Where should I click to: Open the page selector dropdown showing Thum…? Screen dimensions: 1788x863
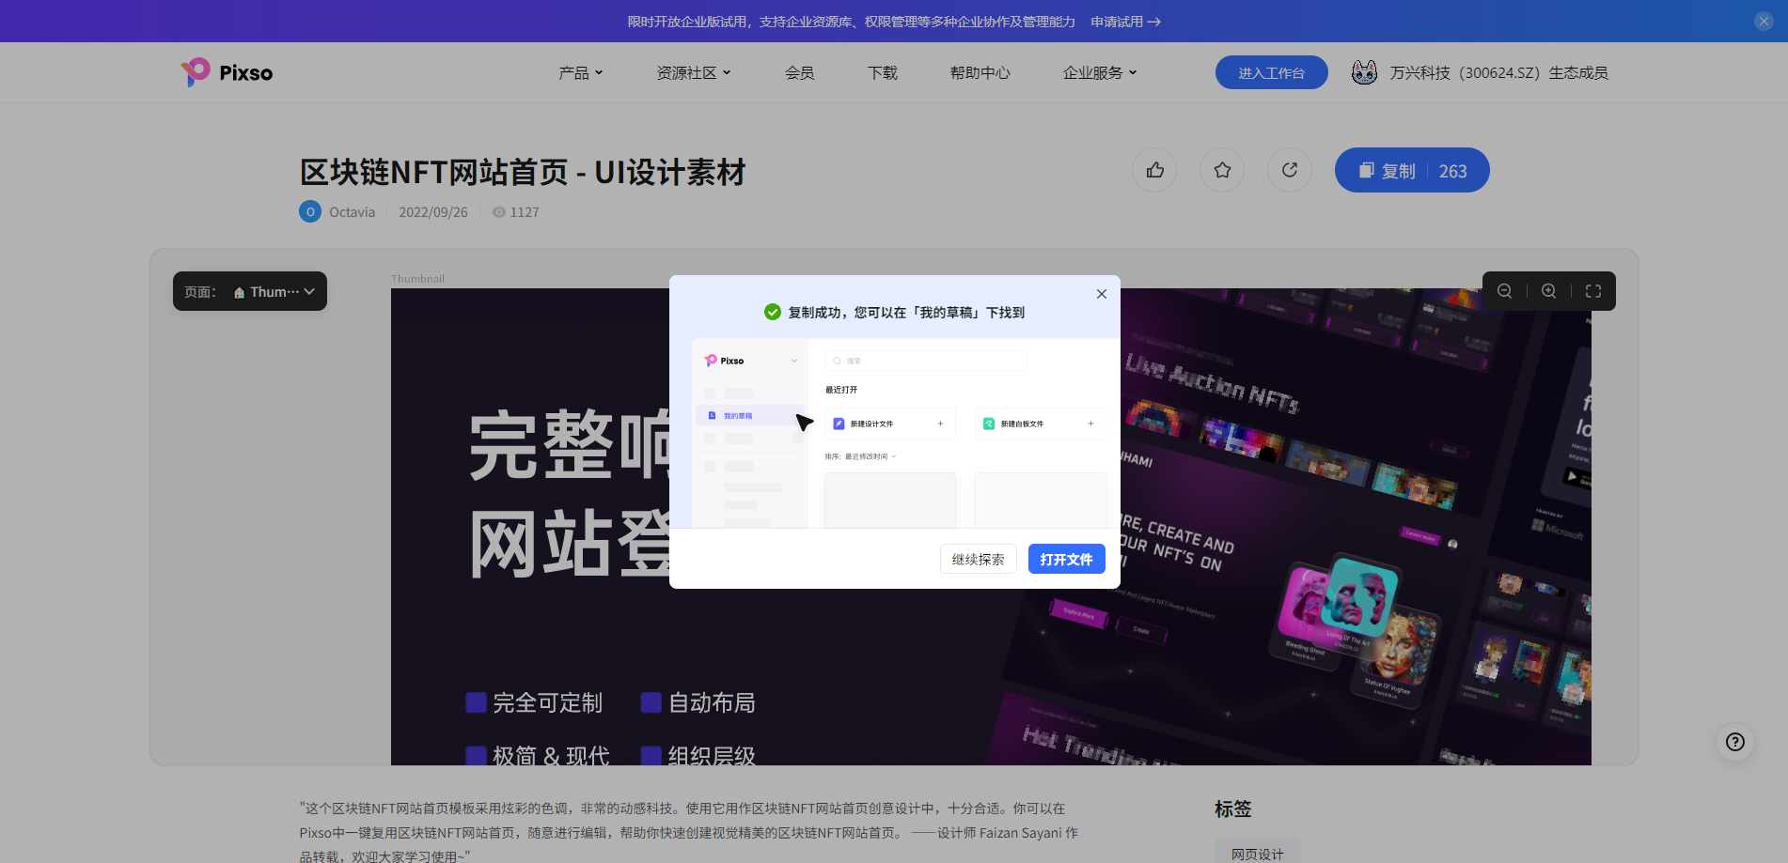coord(250,291)
